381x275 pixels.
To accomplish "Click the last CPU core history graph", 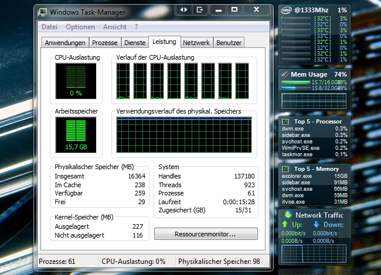I will click(242, 81).
